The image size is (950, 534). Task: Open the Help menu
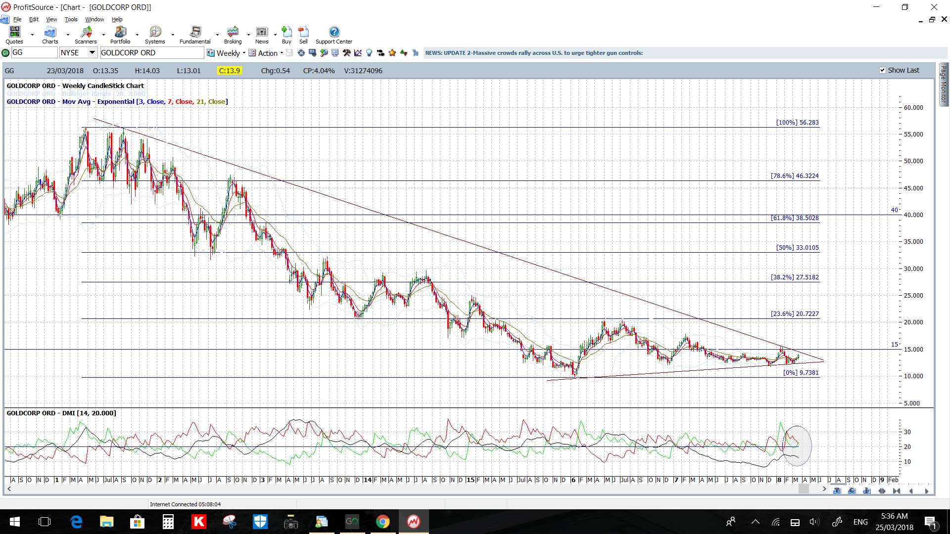tap(117, 19)
